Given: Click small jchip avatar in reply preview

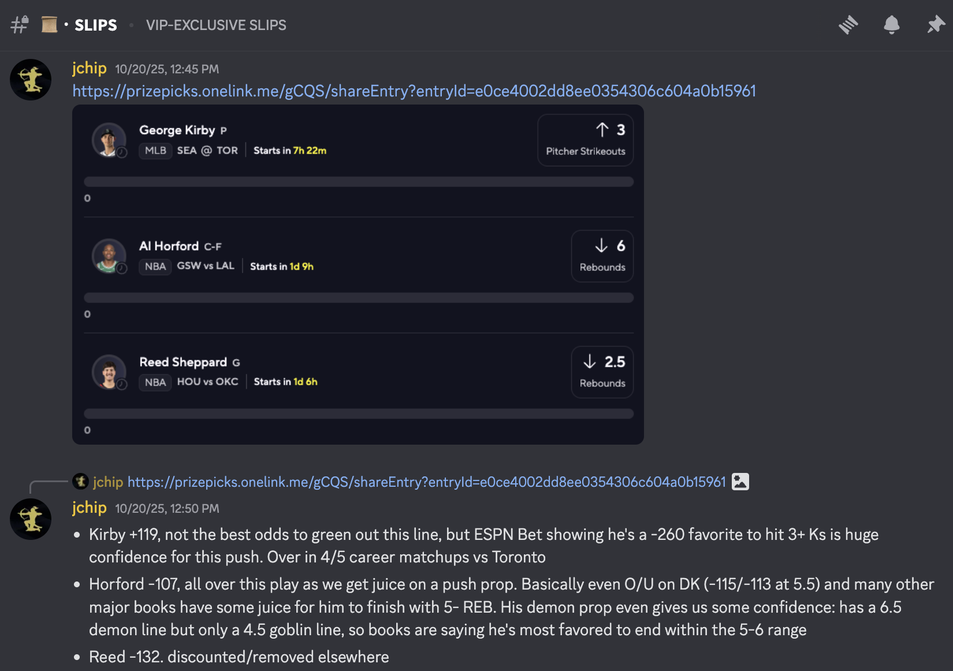Looking at the screenshot, I should 80,481.
